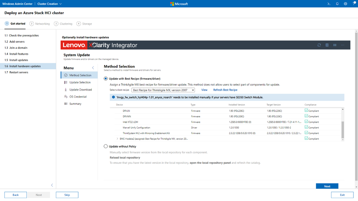Click the device table scrollbar thumb
Viewport: 358px width, 201px height.
click(343, 130)
